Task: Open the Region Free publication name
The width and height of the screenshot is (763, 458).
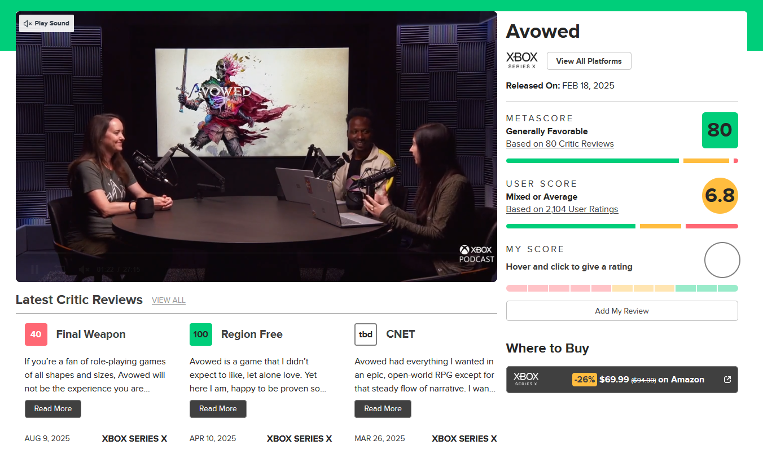Action: (252, 334)
